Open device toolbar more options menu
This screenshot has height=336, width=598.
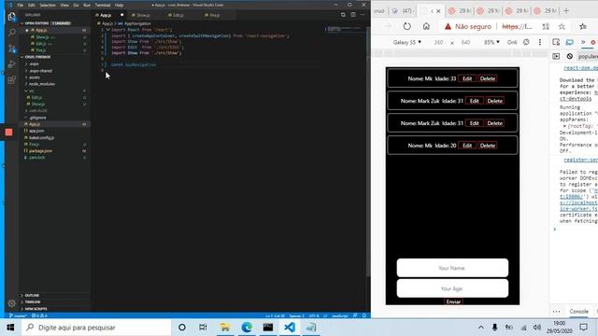pyautogui.click(x=540, y=42)
